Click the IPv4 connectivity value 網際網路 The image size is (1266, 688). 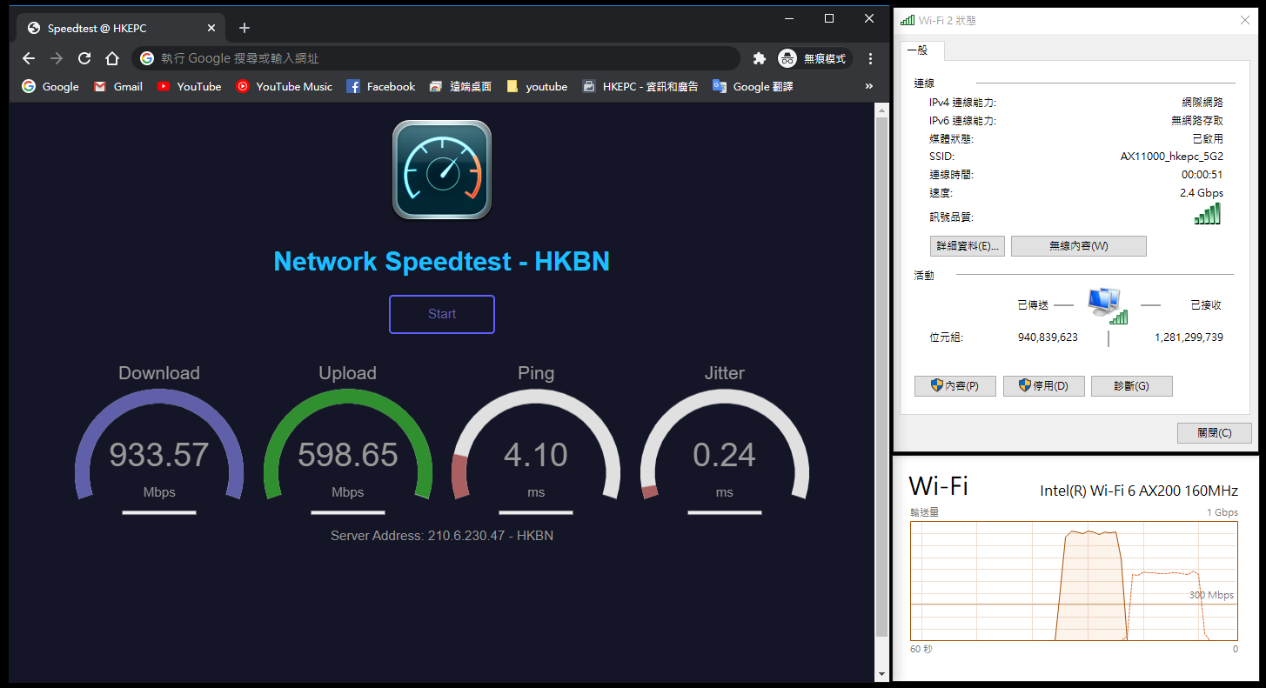[x=1202, y=103]
